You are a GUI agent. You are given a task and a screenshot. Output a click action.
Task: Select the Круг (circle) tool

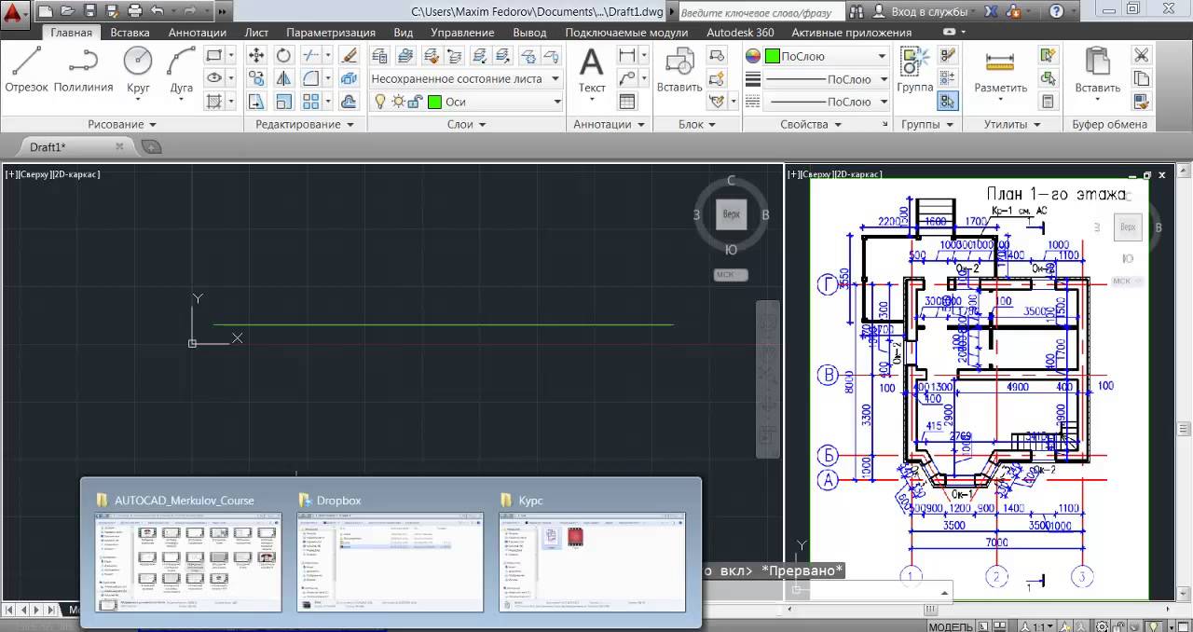coord(138,69)
